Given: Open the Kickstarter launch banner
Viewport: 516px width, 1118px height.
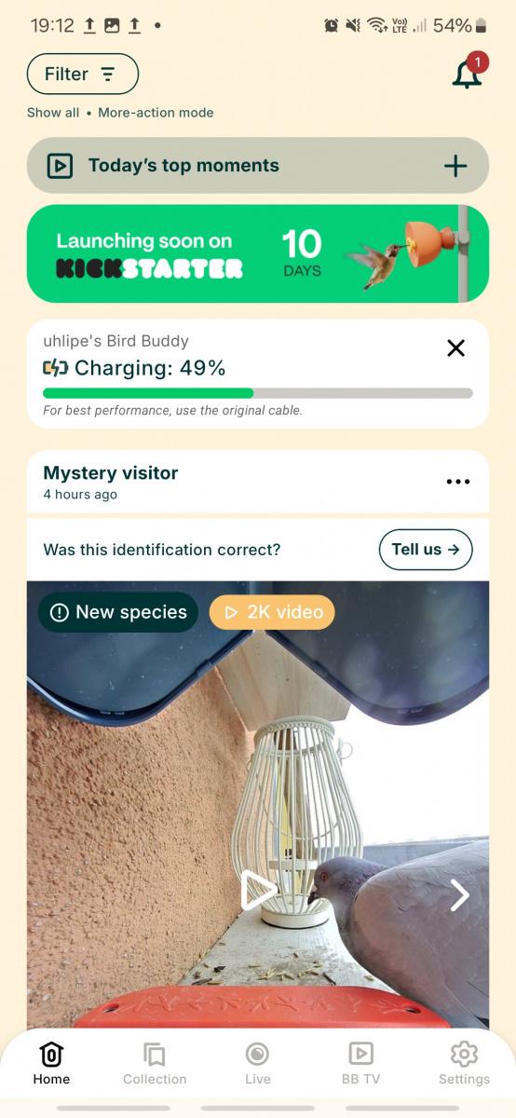Looking at the screenshot, I should coord(258,254).
